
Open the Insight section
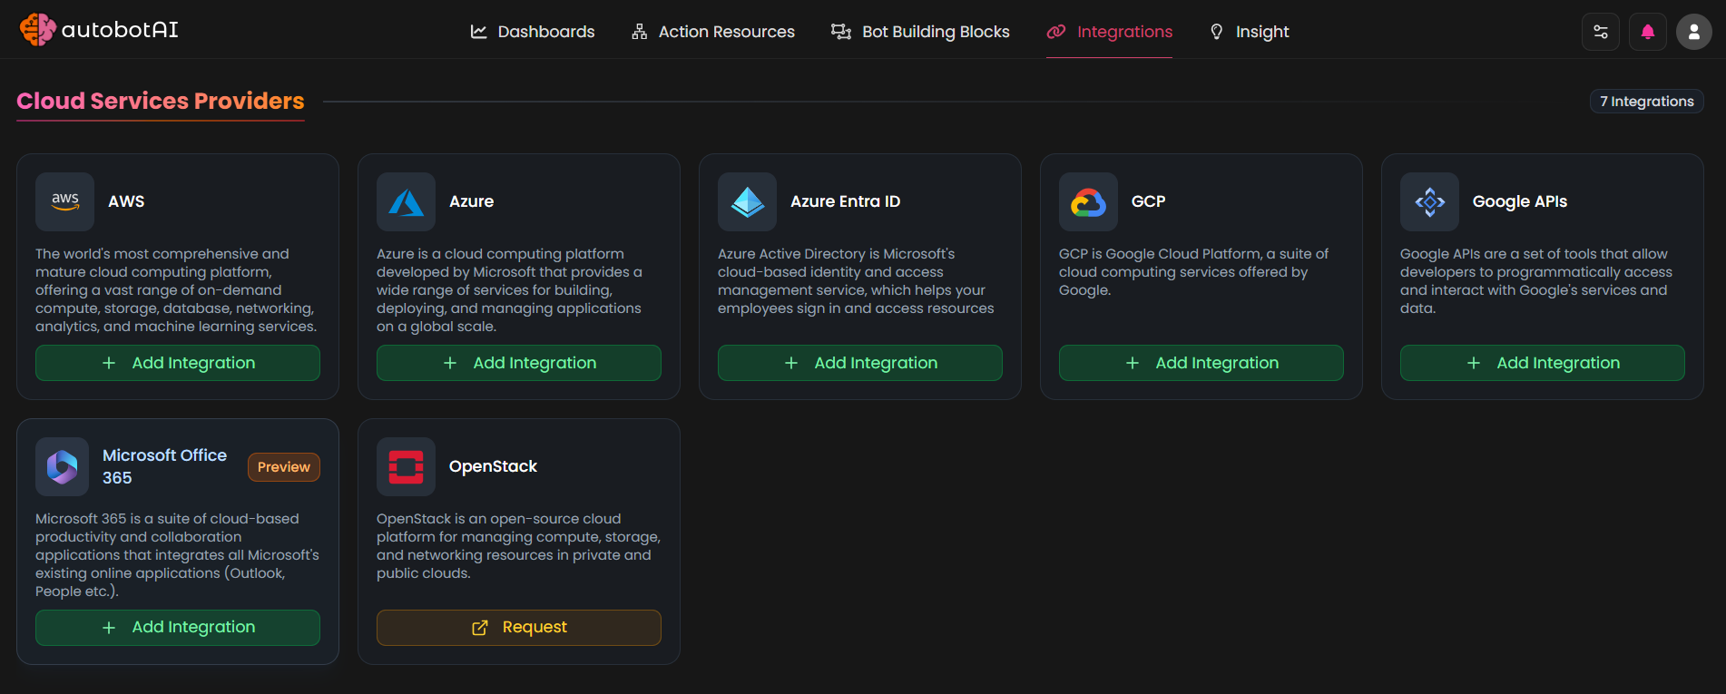[1249, 32]
